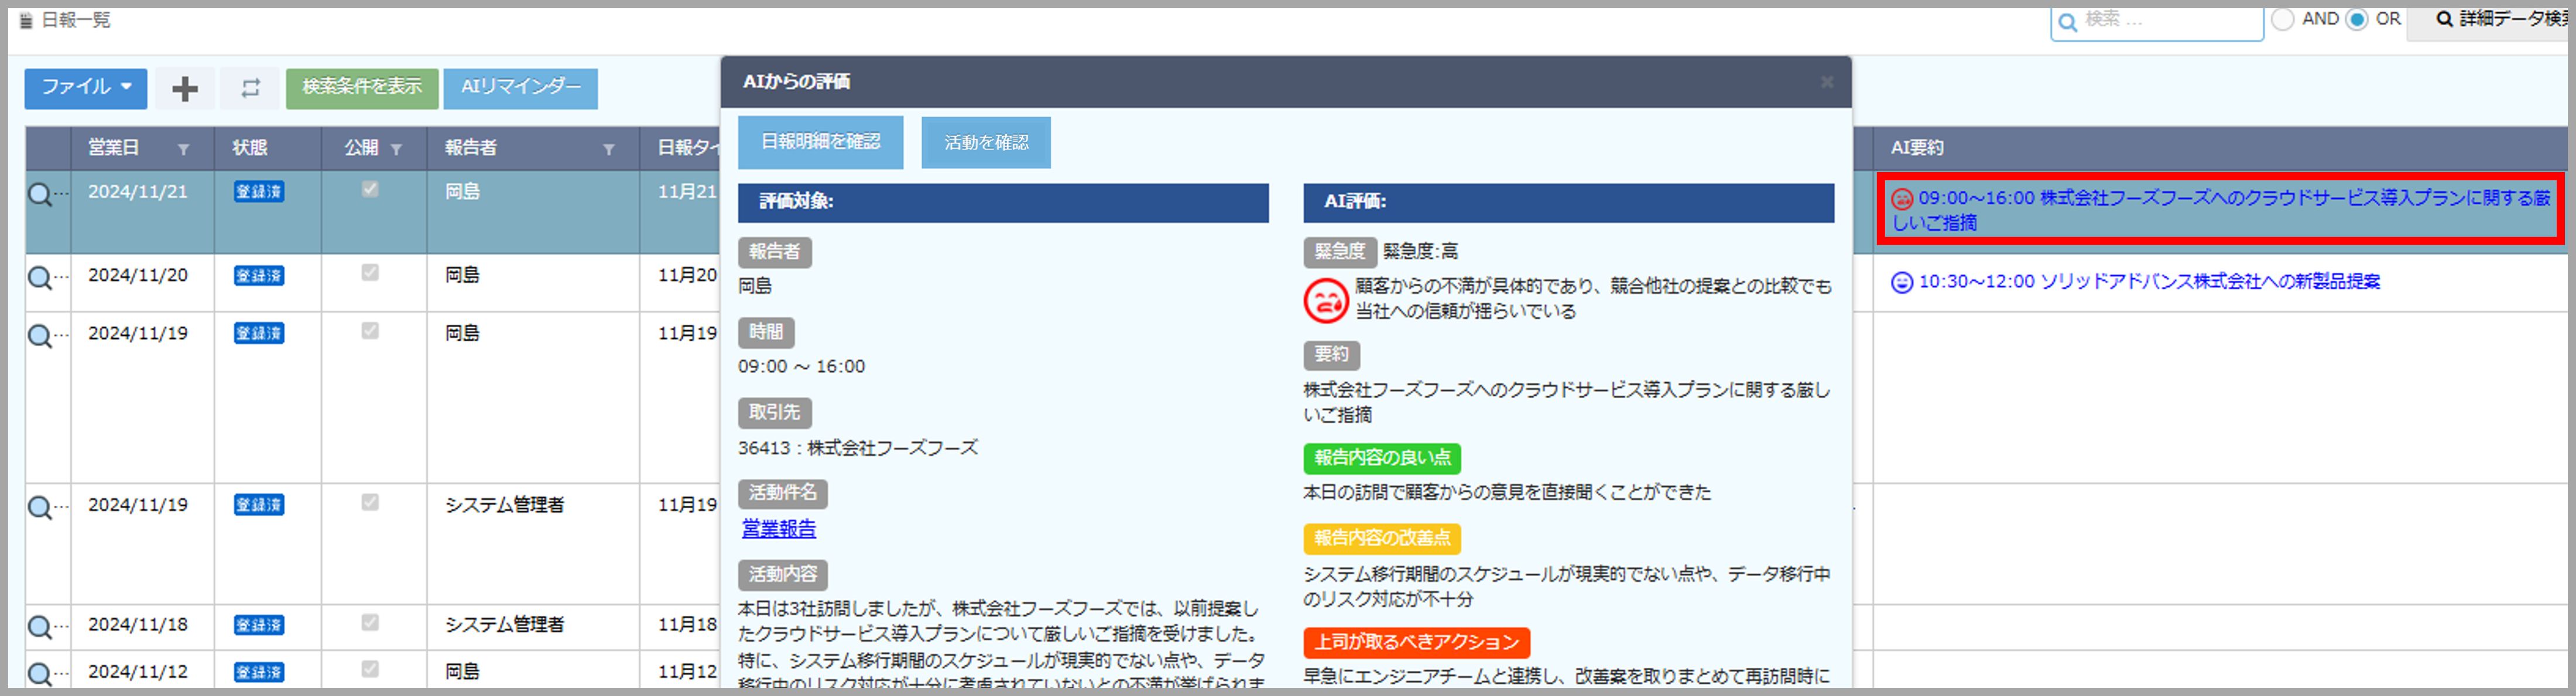2576x696 pixels.
Task: Click the search magnifier icon in search box
Action: 2067,22
